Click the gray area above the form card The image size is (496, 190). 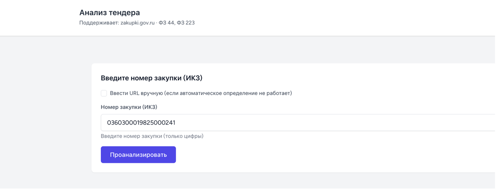pos(261,50)
